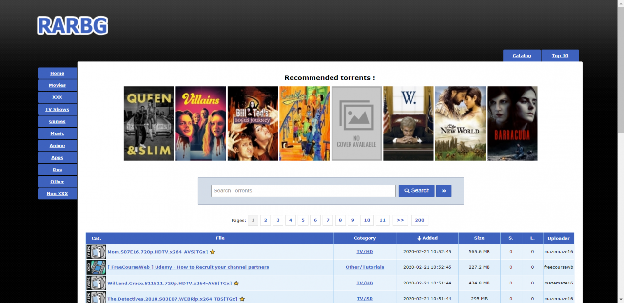Sort by the Size column header
Image resolution: width=624 pixels, height=303 pixels.
pos(479,238)
